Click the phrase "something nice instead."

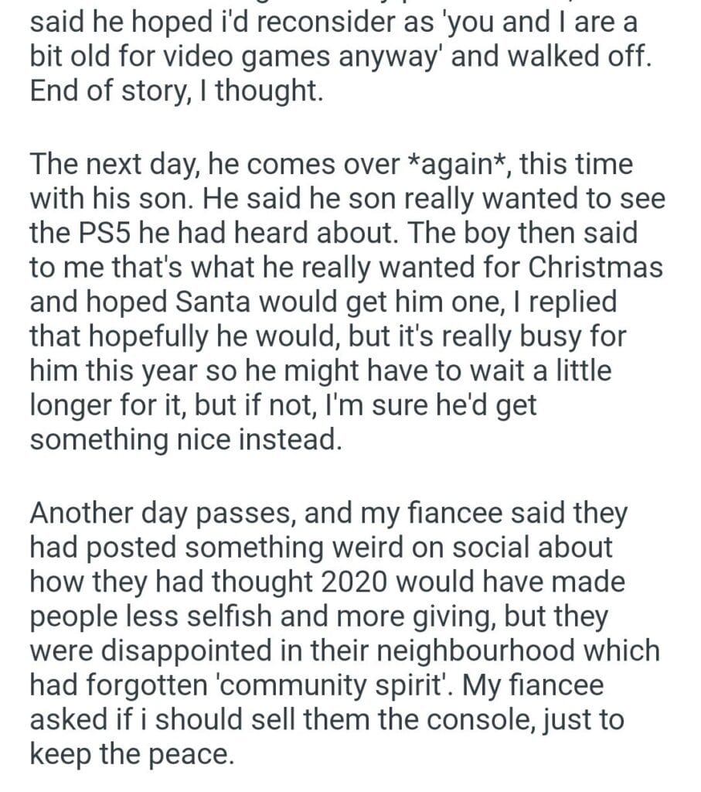185,439
